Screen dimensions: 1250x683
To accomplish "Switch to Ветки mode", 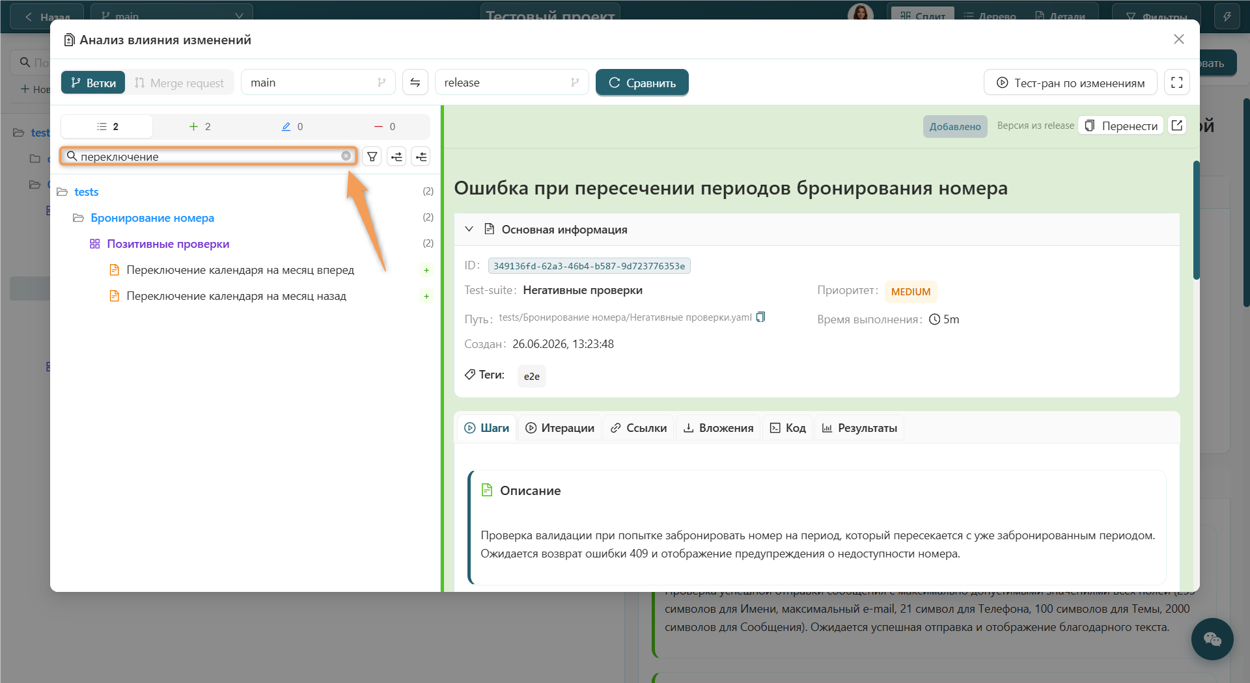I will [93, 83].
